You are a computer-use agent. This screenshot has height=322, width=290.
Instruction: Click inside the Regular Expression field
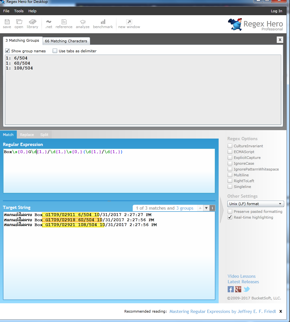[109, 171]
